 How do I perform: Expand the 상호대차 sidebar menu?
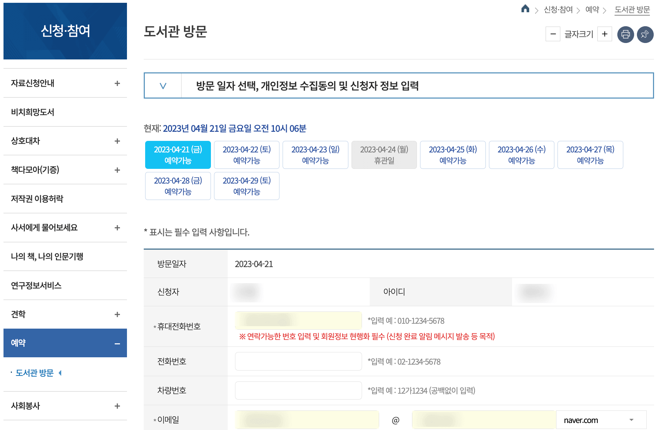118,141
